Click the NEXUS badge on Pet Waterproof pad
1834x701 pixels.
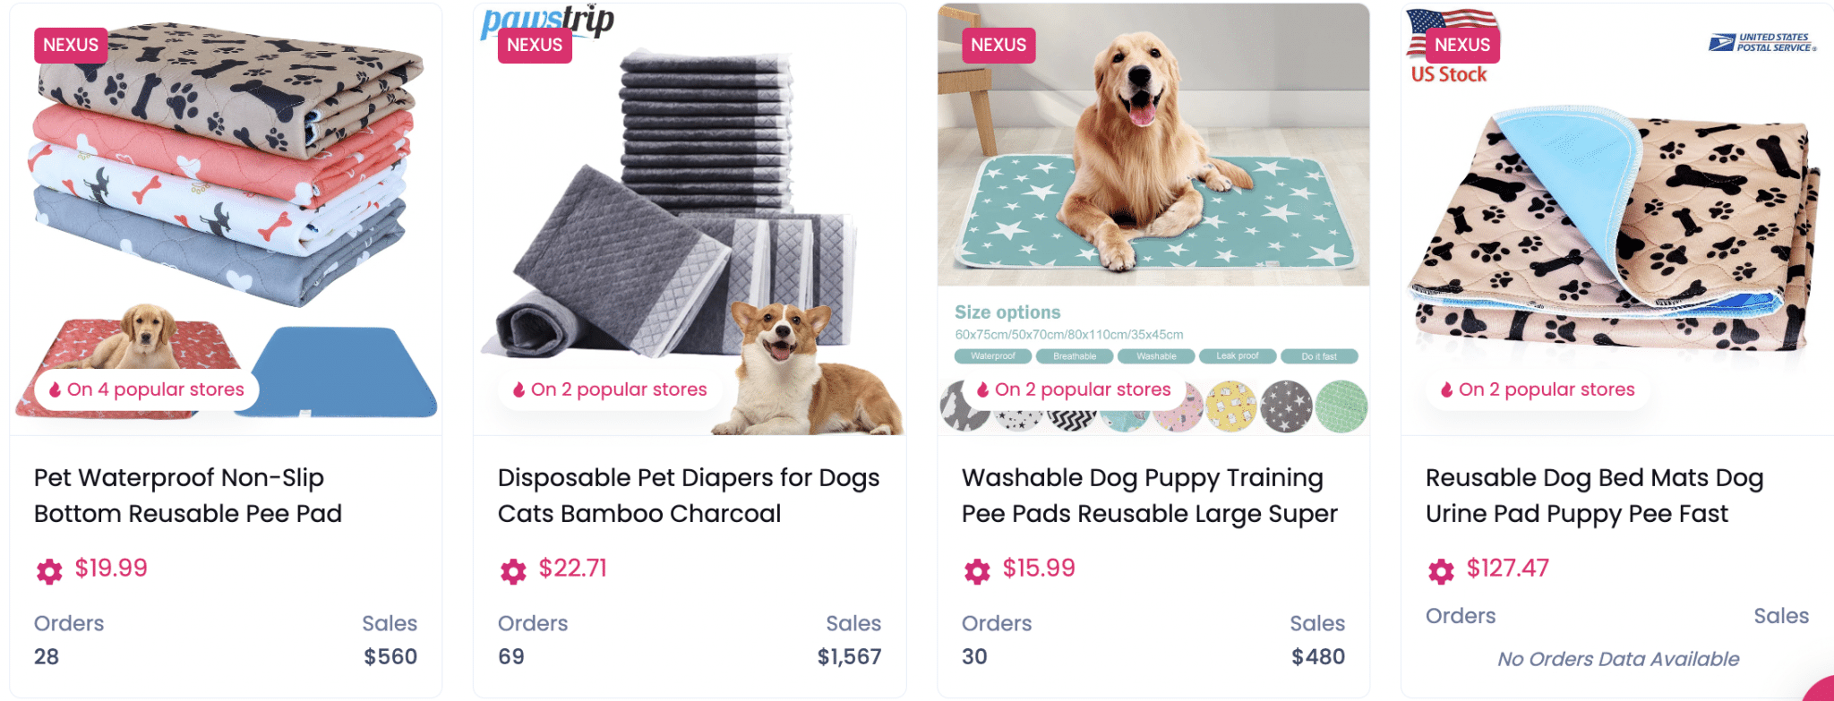(71, 45)
